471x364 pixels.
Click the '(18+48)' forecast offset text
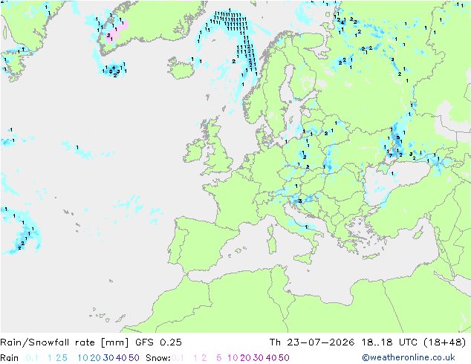[x=444, y=342]
